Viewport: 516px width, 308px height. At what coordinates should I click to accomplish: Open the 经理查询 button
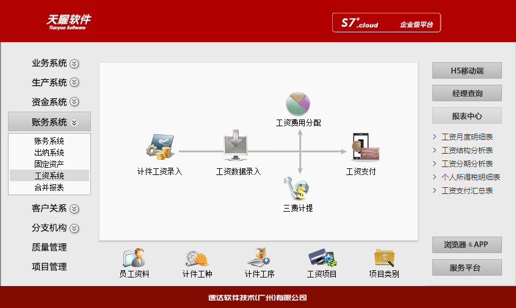pyautogui.click(x=467, y=93)
